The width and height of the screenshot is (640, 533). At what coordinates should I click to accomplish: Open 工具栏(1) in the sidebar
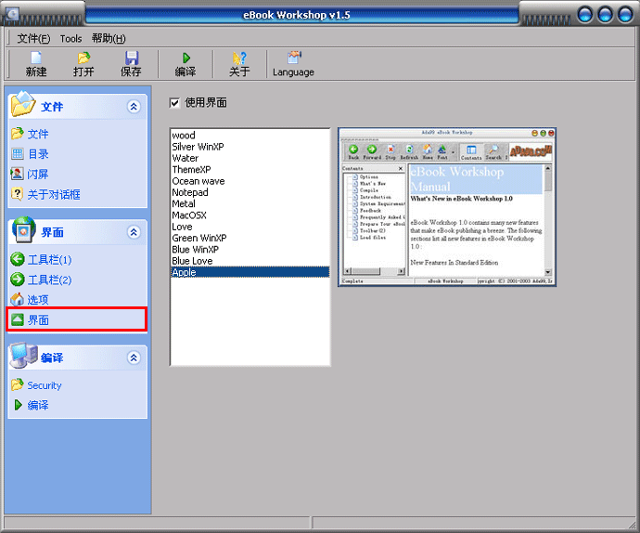tap(48, 259)
